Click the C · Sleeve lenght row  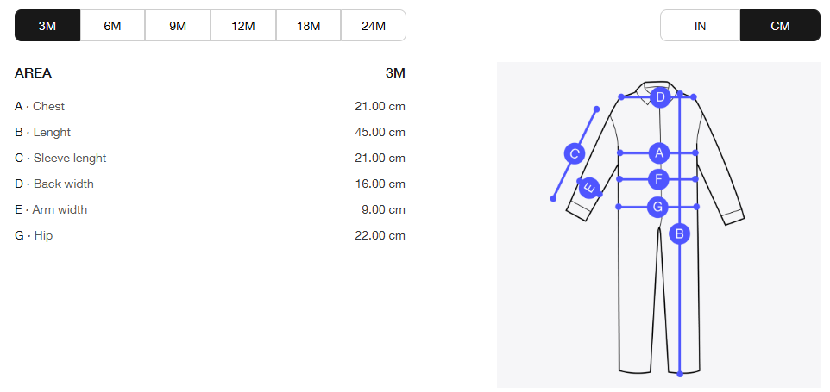tap(211, 158)
